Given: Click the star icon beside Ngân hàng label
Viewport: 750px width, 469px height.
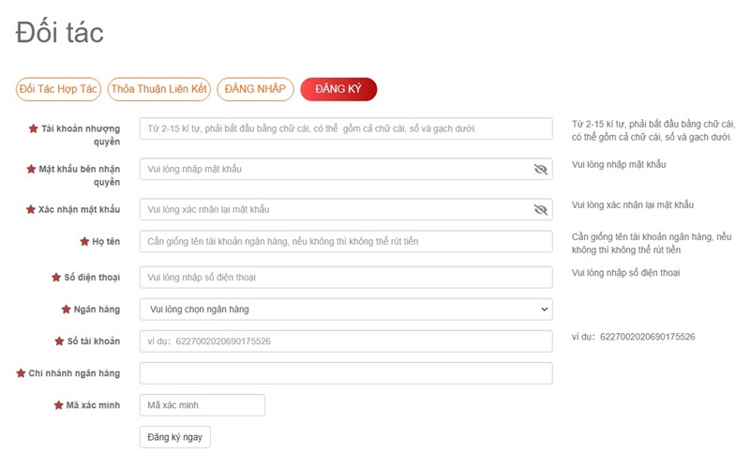Looking at the screenshot, I should [x=66, y=310].
